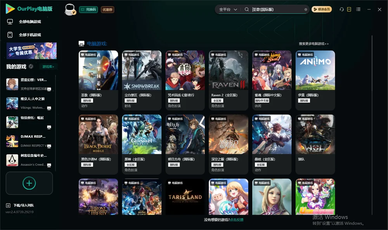Viewport: 388px width, 230px height.
Task: Expand the 全平台 platform dropdown
Action: [x=228, y=9]
